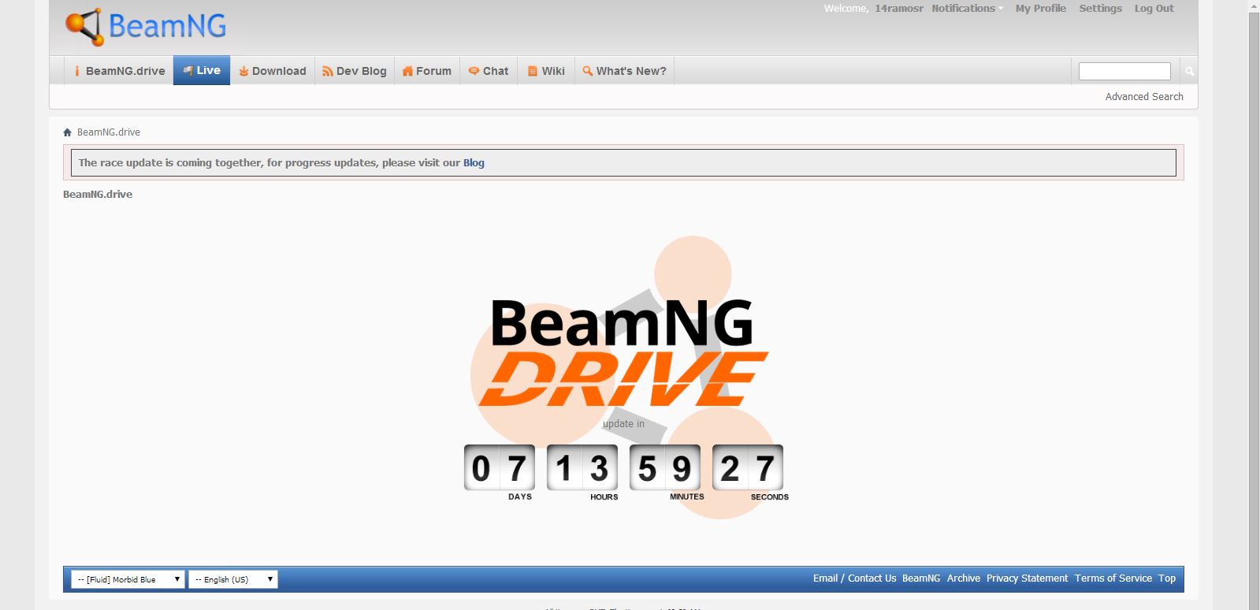
Task: Open the Download nav tab
Action: tap(273, 71)
